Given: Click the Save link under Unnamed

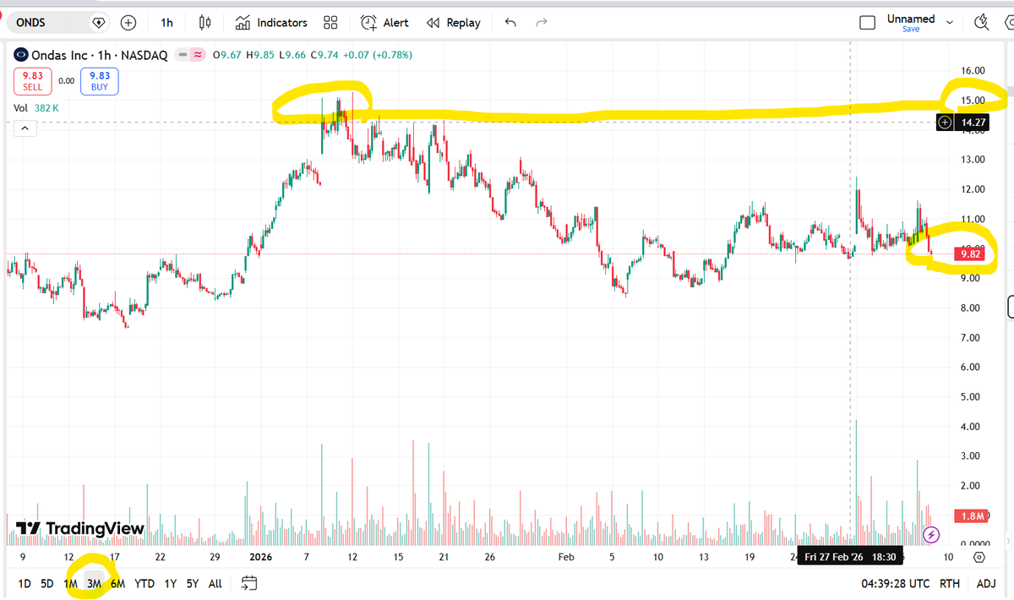Looking at the screenshot, I should point(911,29).
